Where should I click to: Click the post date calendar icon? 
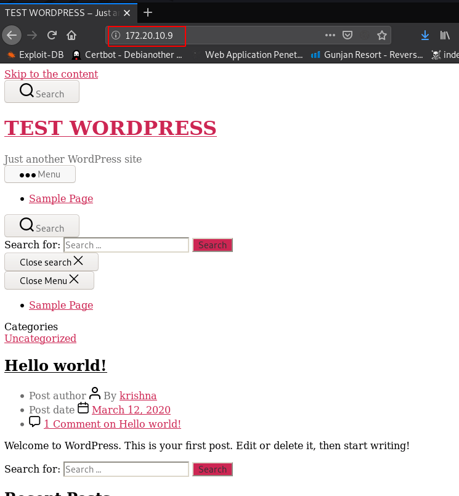[x=83, y=408]
